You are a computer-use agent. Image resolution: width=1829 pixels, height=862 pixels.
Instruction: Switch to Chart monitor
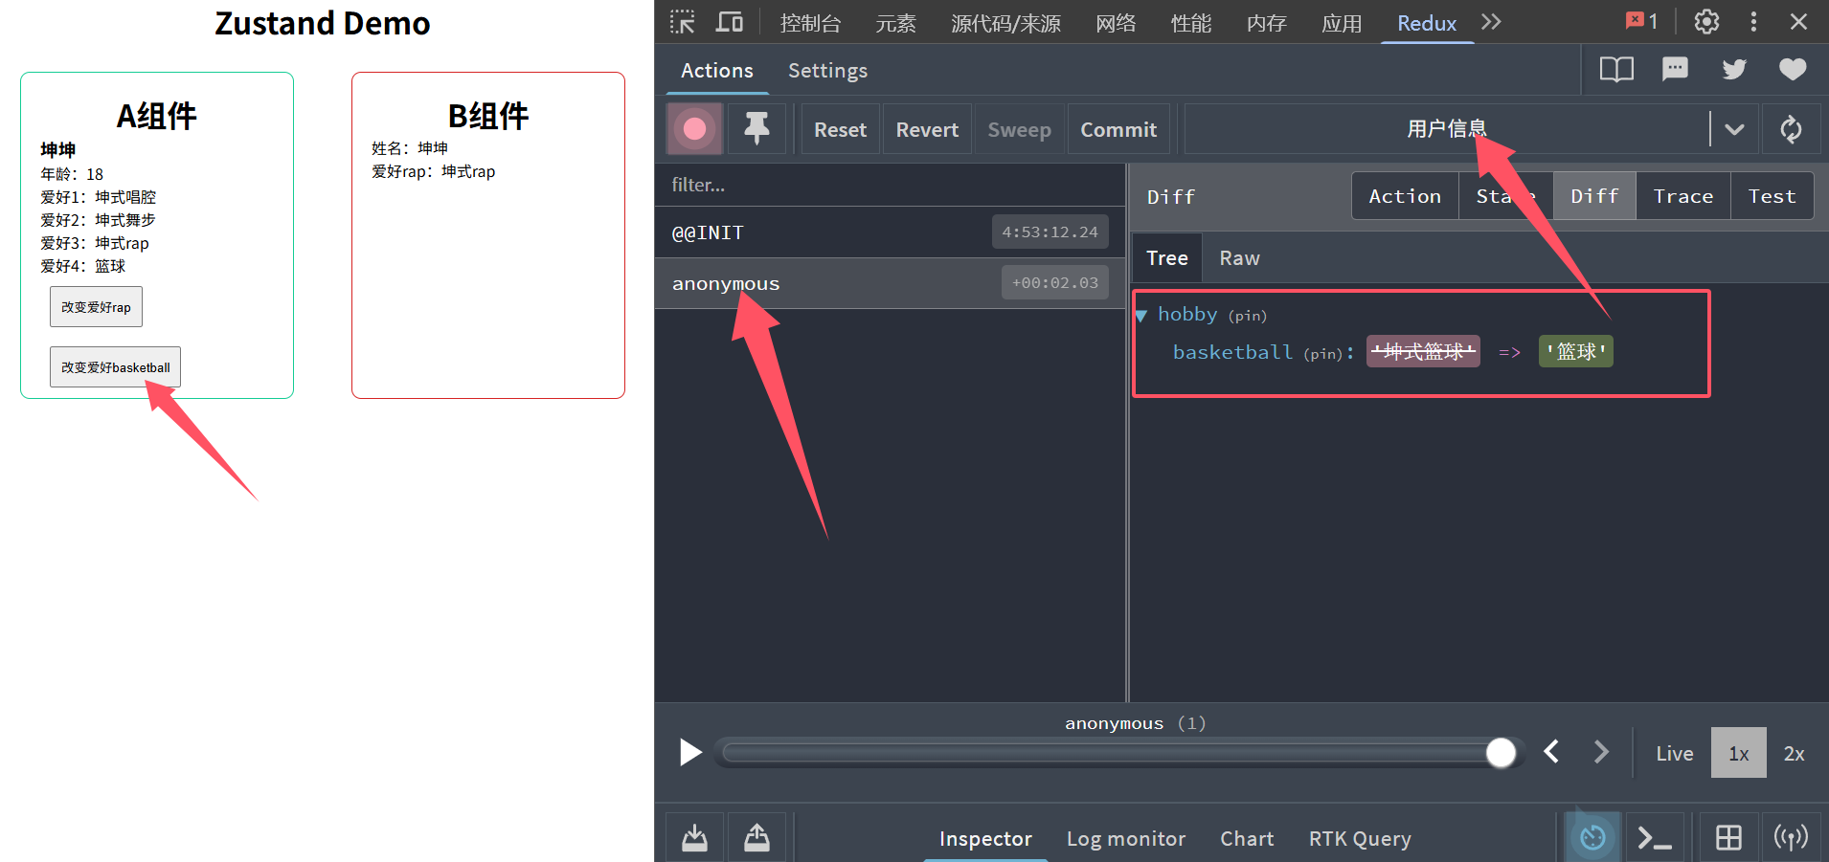click(1247, 838)
